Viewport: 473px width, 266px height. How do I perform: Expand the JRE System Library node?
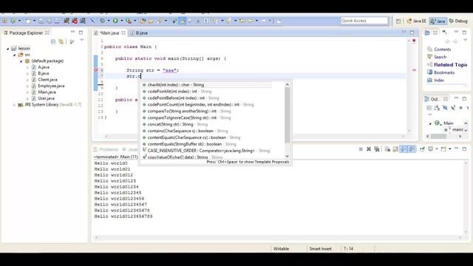tap(14, 105)
